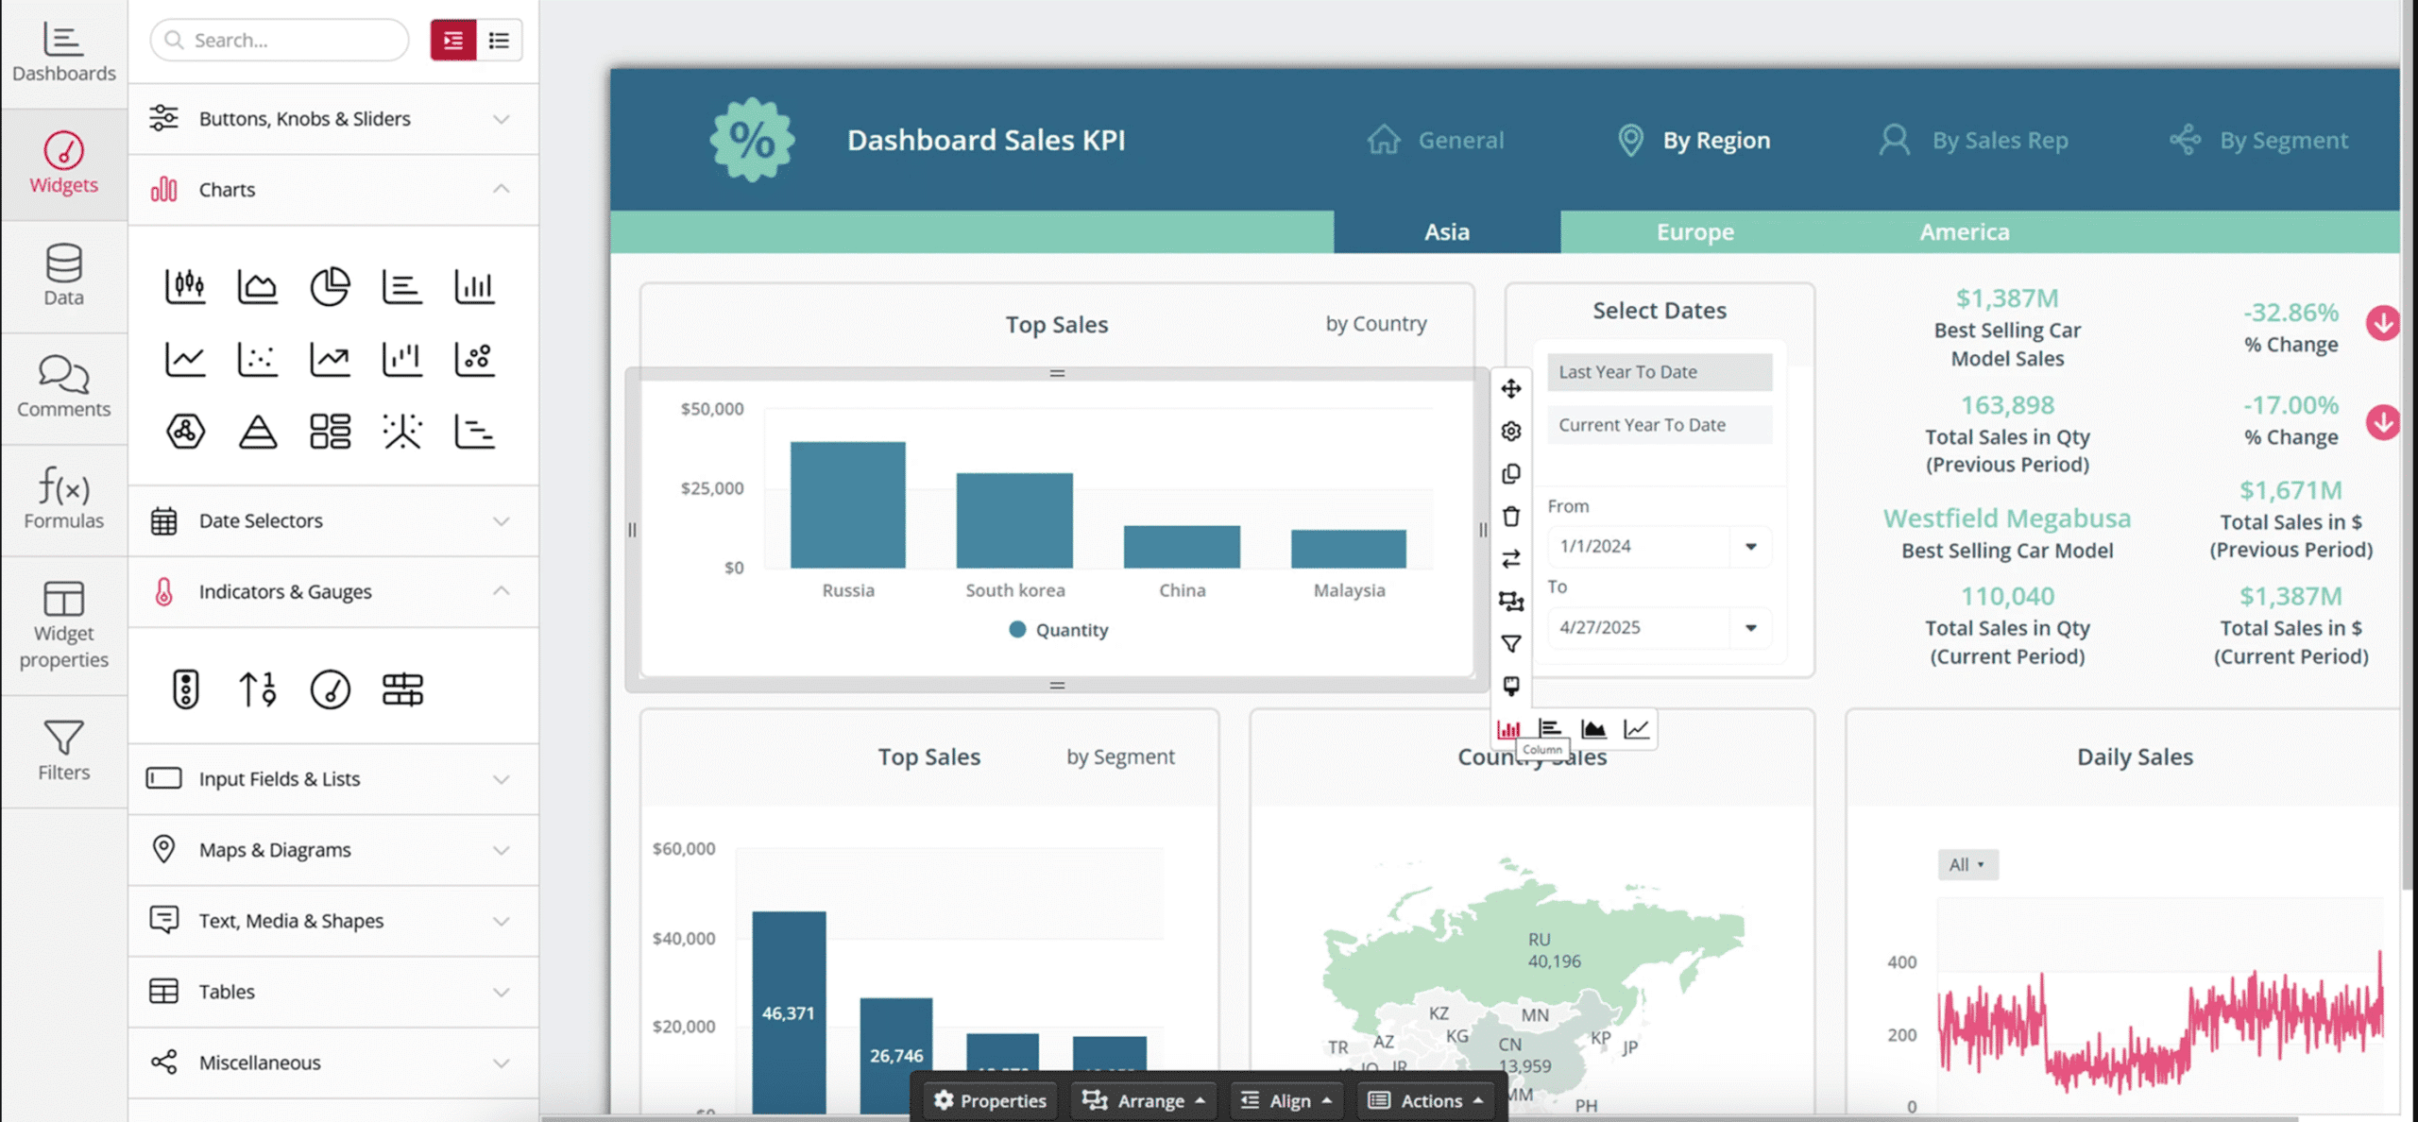The image size is (2418, 1122).
Task: Open the Formulas sidebar panel
Action: (63, 499)
